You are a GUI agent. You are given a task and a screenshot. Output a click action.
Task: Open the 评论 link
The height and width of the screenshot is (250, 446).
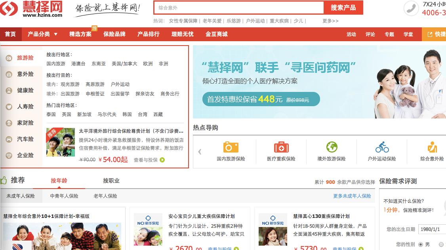click(x=370, y=34)
